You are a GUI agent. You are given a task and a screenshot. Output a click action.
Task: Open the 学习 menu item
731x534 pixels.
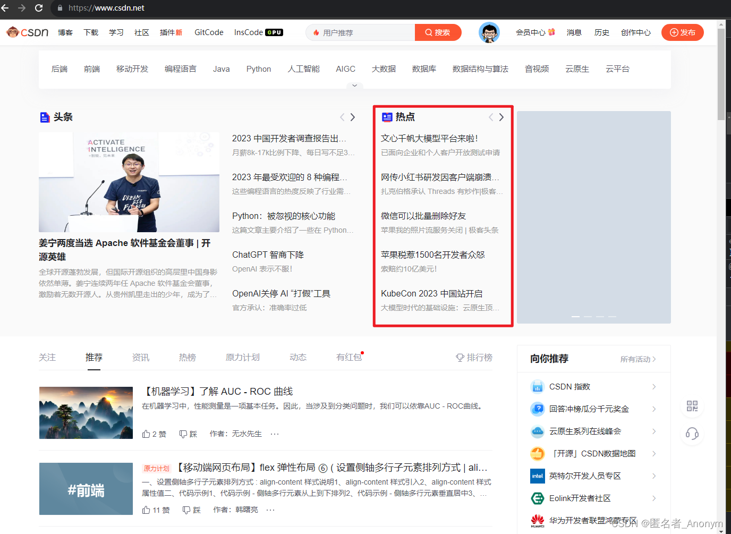click(116, 32)
